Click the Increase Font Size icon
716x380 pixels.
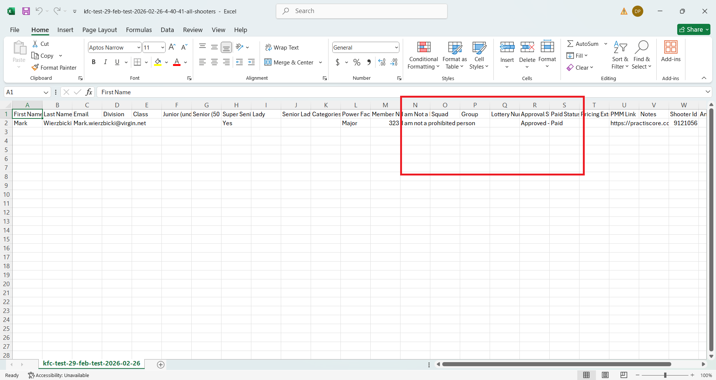[172, 47]
